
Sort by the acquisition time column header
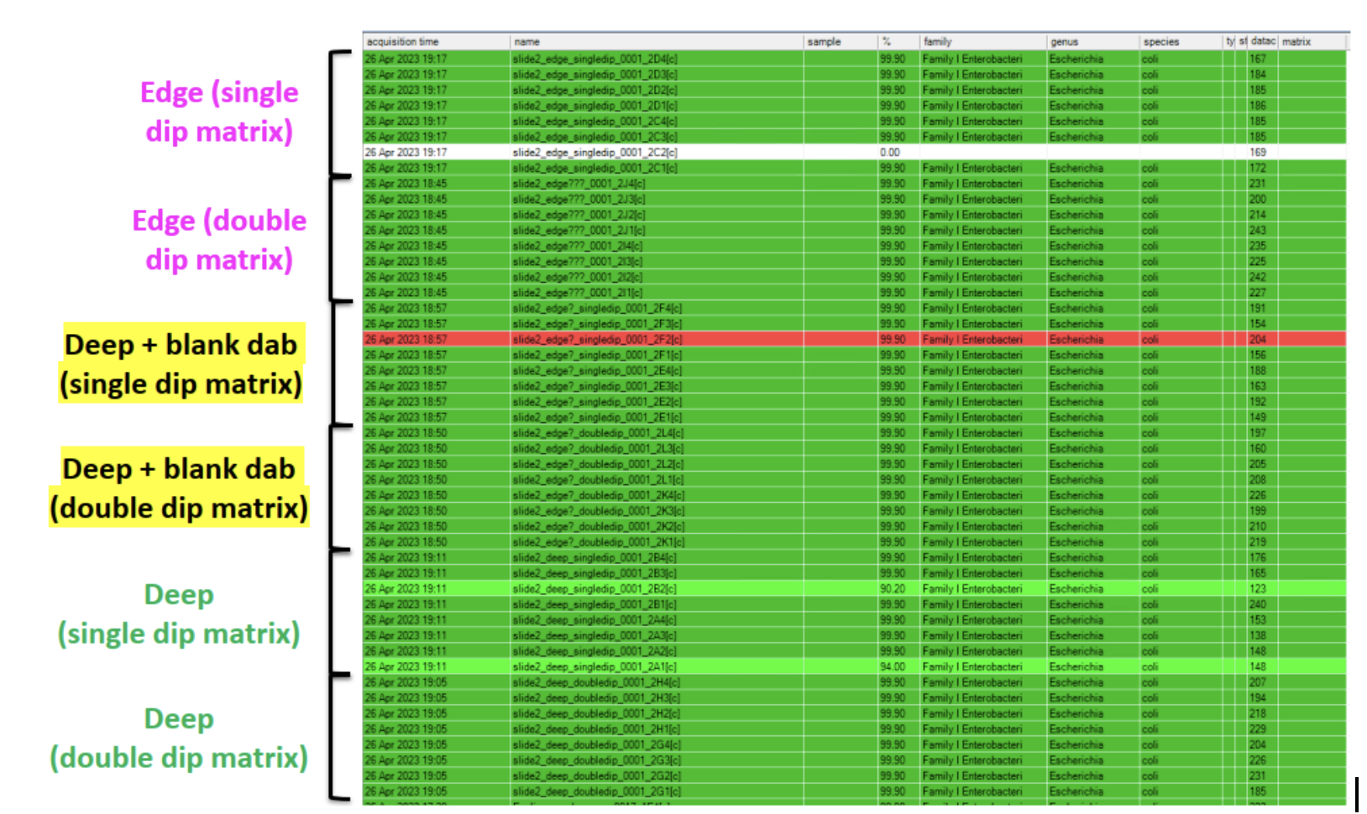coord(437,41)
